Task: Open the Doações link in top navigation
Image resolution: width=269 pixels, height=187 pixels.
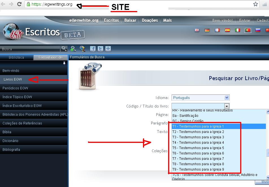Action: click(x=150, y=20)
